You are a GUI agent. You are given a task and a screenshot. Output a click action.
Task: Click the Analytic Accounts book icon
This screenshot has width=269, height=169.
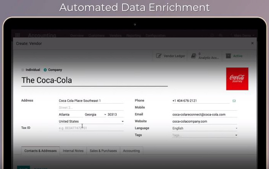point(194,56)
